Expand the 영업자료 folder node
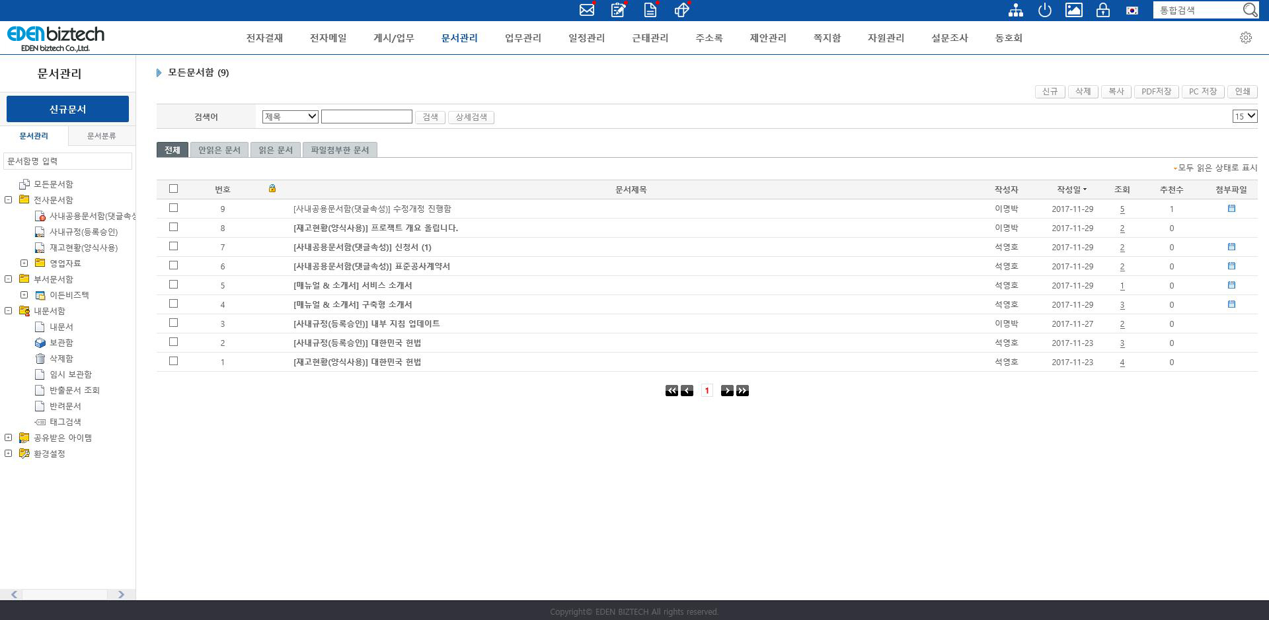The image size is (1269, 620). point(24,263)
